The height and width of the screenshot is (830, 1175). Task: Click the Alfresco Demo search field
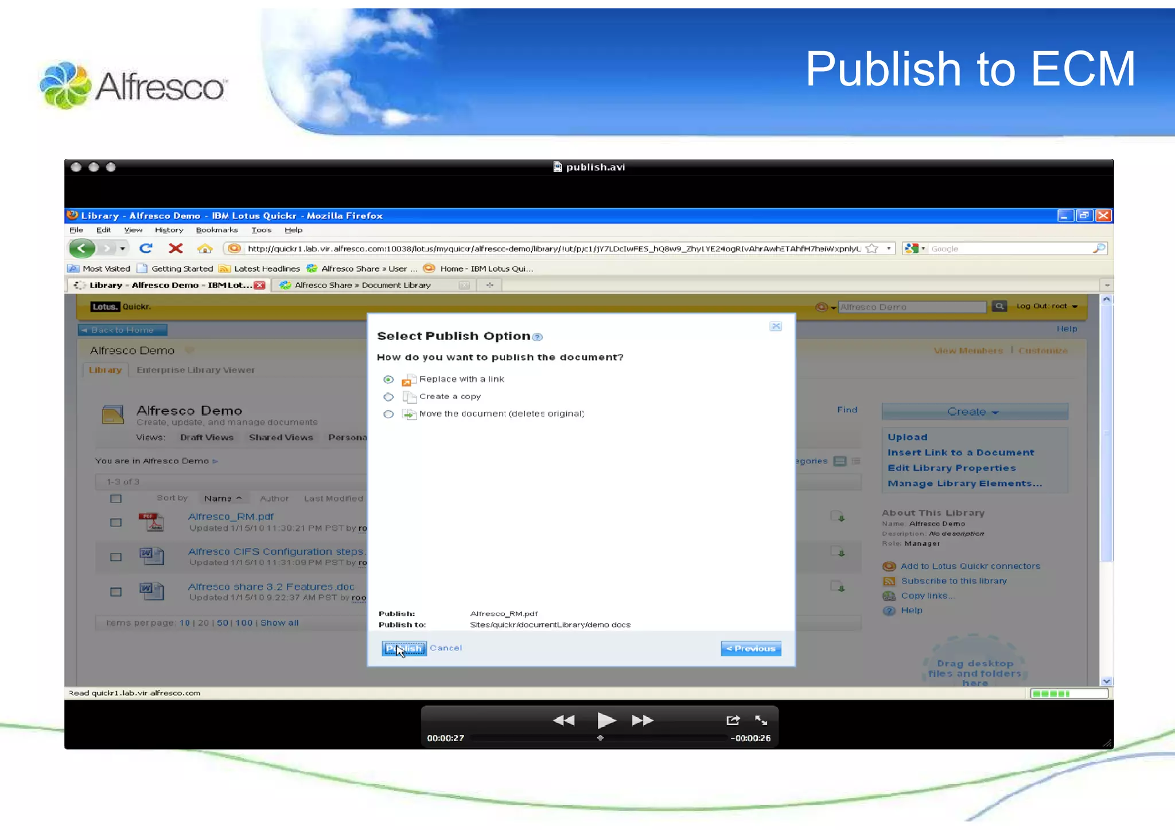(912, 307)
